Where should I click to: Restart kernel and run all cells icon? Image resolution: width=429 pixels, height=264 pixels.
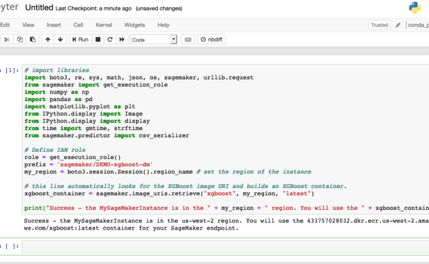(122, 40)
